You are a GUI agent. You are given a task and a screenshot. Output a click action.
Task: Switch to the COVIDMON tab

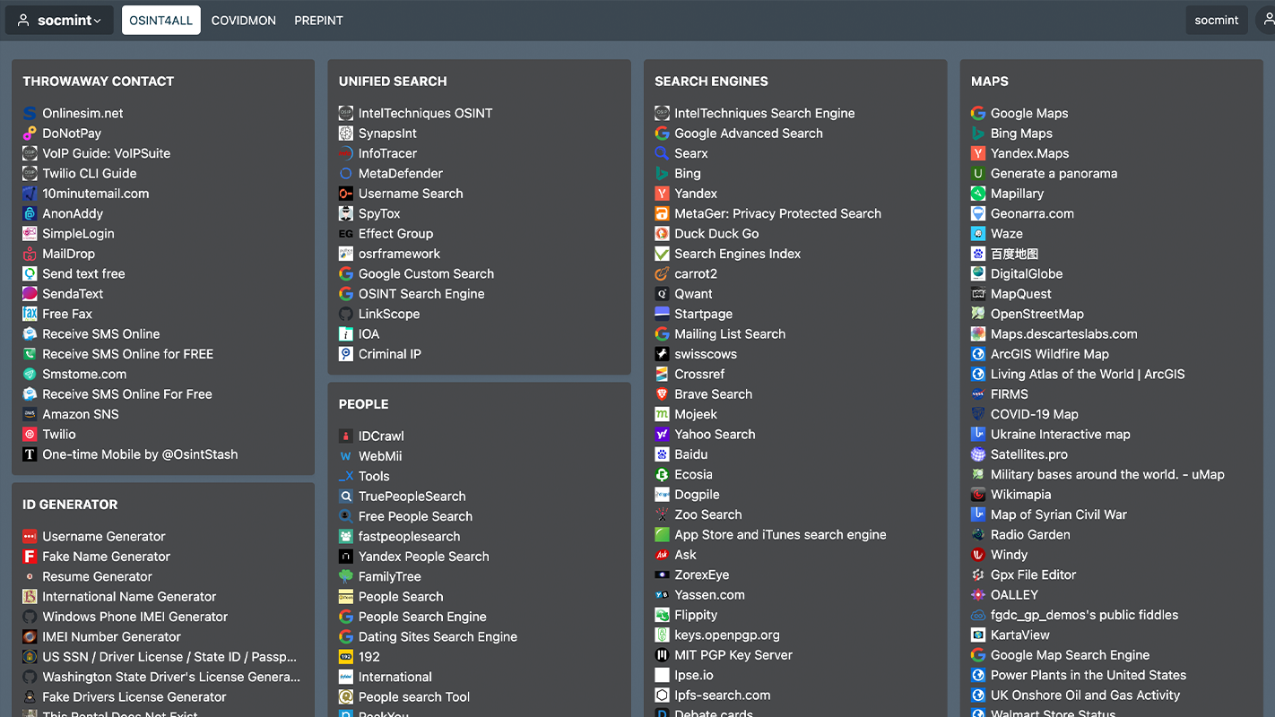tap(244, 20)
